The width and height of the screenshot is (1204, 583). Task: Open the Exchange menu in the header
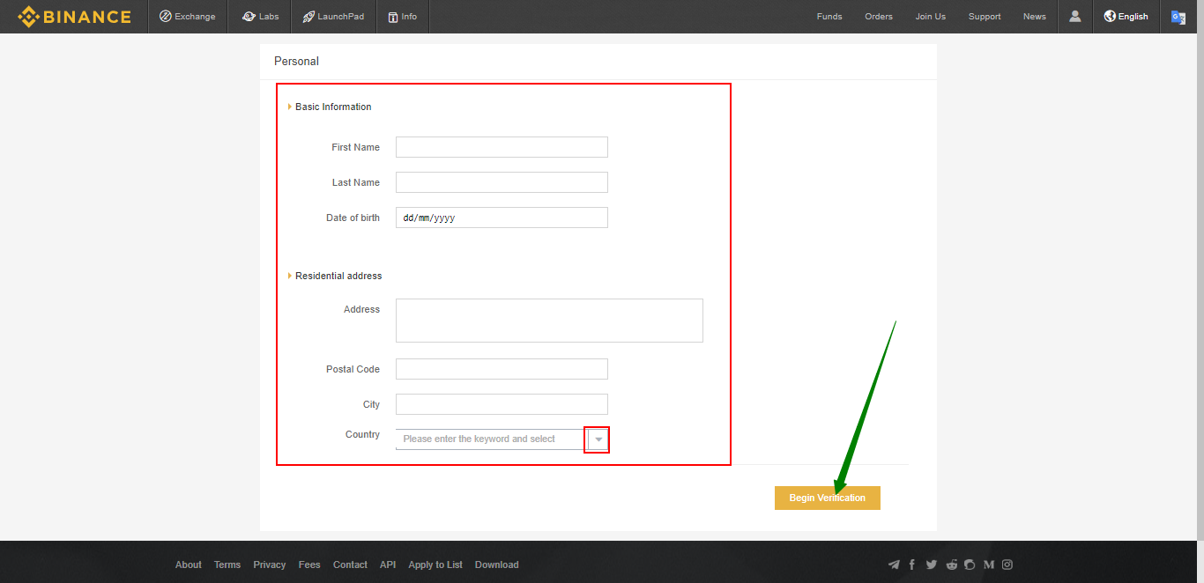click(188, 17)
